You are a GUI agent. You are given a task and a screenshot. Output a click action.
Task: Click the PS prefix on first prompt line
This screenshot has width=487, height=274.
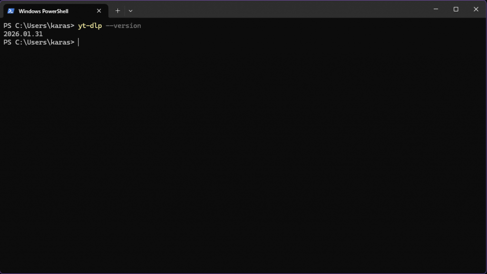(x=7, y=26)
